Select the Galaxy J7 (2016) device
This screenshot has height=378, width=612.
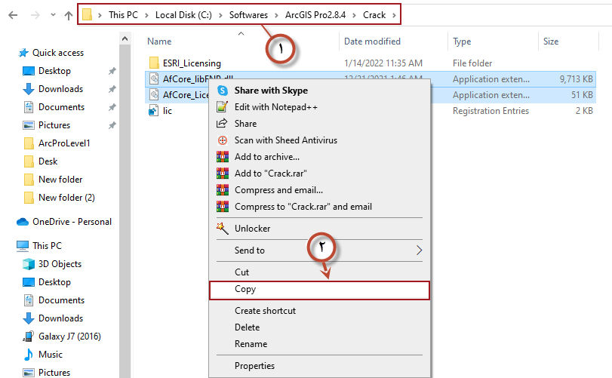point(69,337)
